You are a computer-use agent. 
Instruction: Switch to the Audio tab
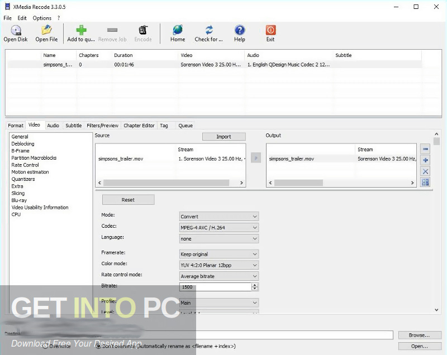tap(53, 126)
